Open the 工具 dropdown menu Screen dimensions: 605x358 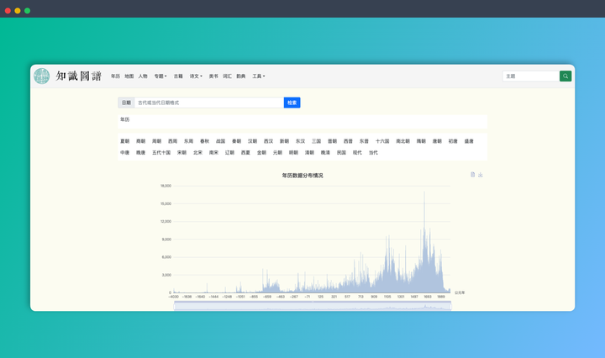(x=258, y=76)
